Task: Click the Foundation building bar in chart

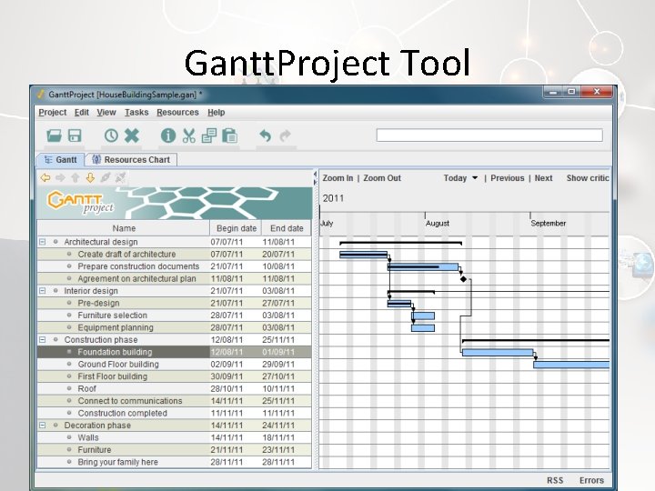Action: click(498, 353)
